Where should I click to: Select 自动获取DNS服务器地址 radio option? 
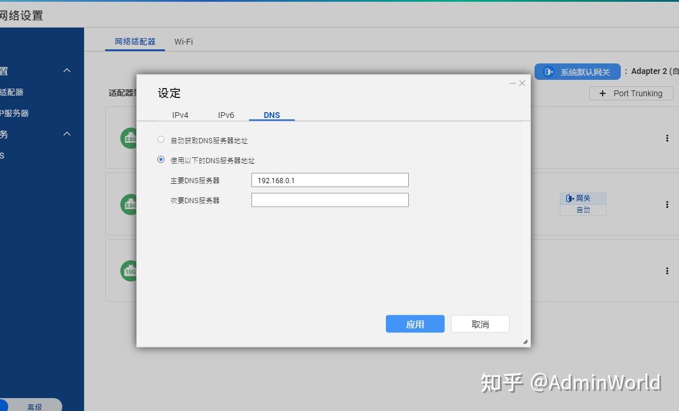click(x=161, y=140)
